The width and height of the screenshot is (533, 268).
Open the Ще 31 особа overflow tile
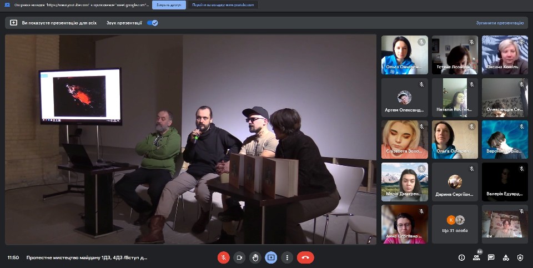(x=455, y=224)
